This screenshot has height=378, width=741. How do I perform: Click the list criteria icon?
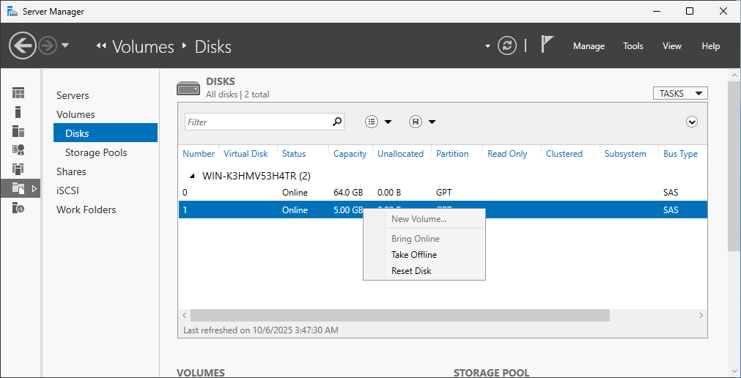coord(372,122)
